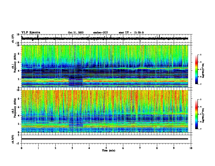The height and width of the screenshot is (166, 215).
Task: Click time axis tick label '4'
Action: pos(89,148)
